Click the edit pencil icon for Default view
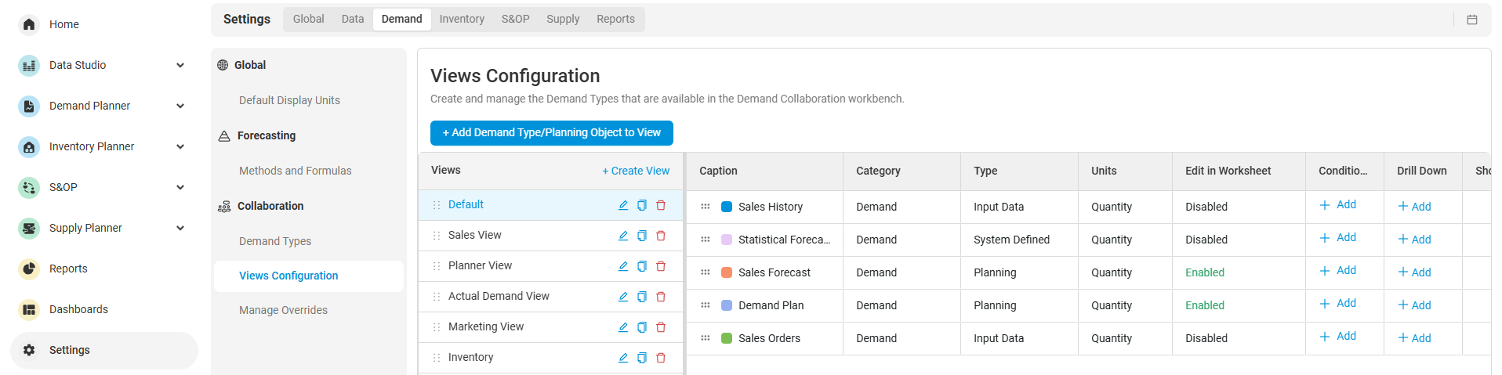Screen dimensions: 1502x375 pos(623,205)
